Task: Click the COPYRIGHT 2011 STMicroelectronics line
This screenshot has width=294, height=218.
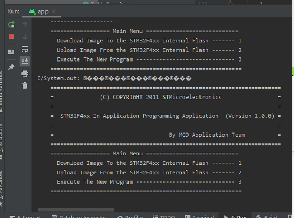Action: point(161,97)
